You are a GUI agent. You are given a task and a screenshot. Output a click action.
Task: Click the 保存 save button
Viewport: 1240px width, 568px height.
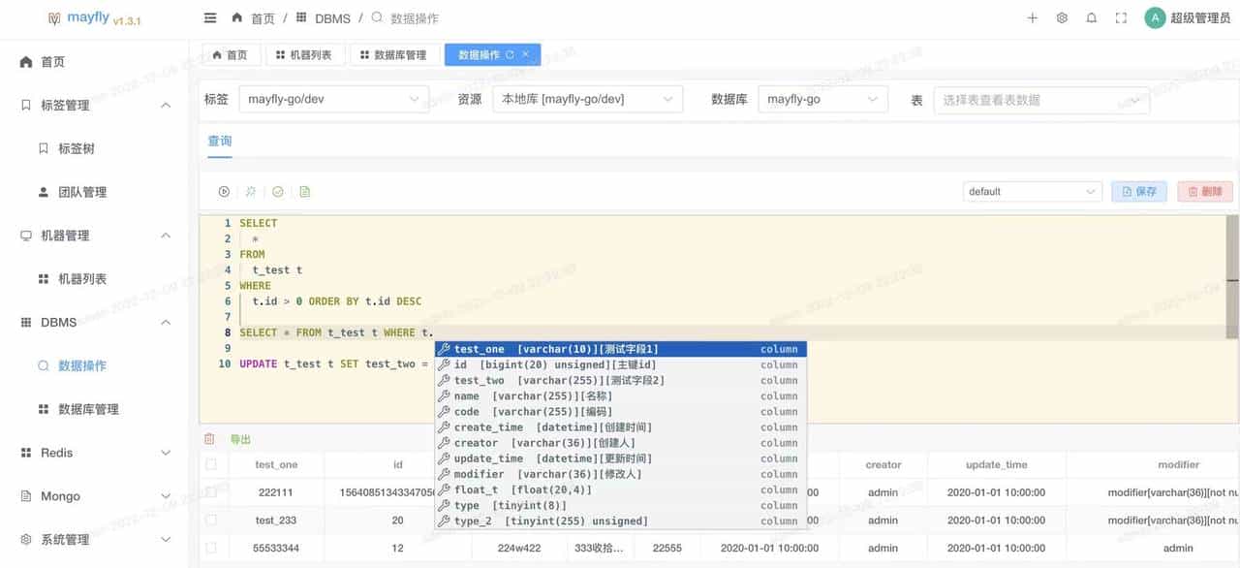1139,191
